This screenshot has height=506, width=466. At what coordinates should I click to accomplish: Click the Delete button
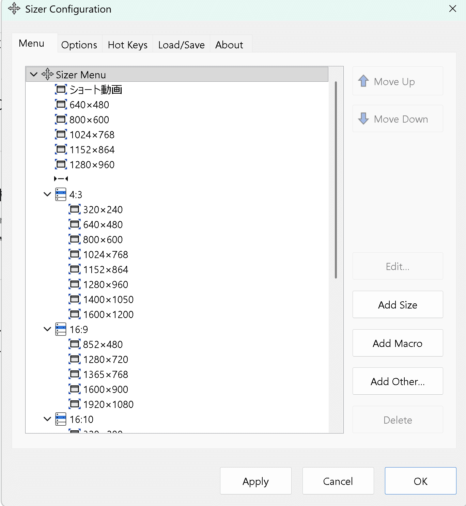(x=398, y=420)
